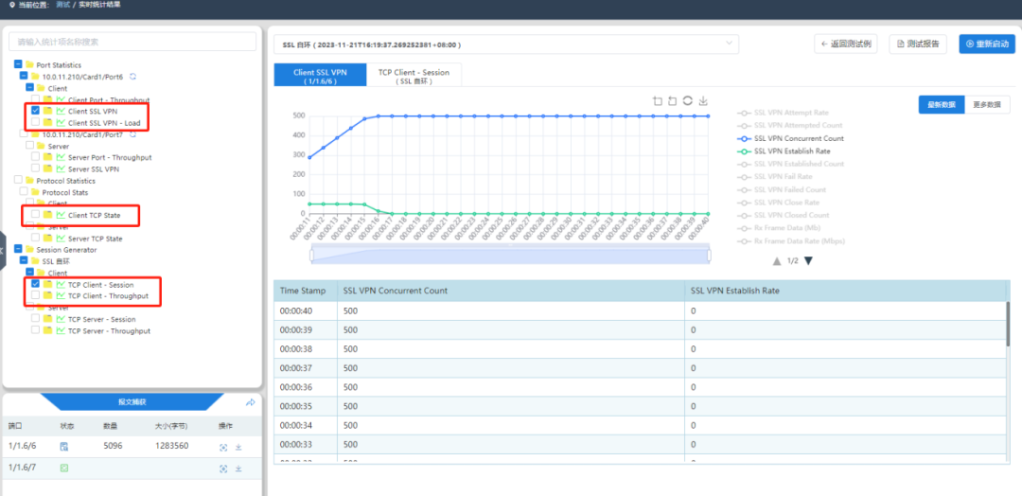Click the status icon for port 1/1.6/6
Screen dimensions: 1022x496
click(x=64, y=447)
